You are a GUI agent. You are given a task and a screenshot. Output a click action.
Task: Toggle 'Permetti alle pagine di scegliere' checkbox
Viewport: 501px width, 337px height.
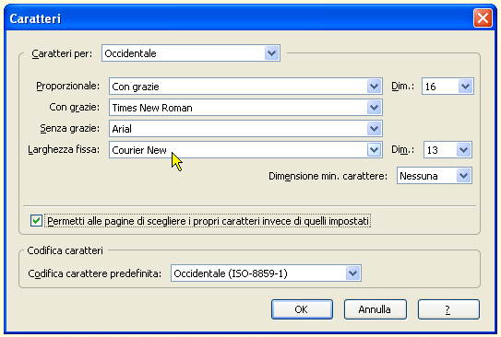(36, 221)
